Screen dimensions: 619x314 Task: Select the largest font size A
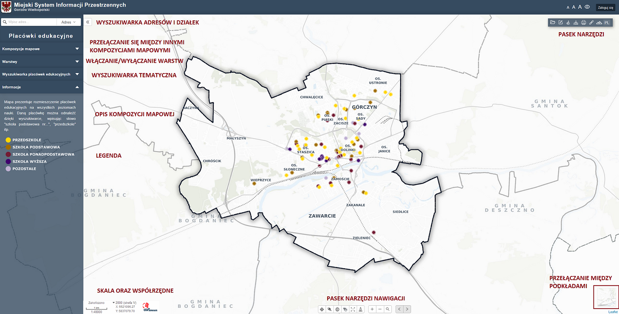pos(580,7)
